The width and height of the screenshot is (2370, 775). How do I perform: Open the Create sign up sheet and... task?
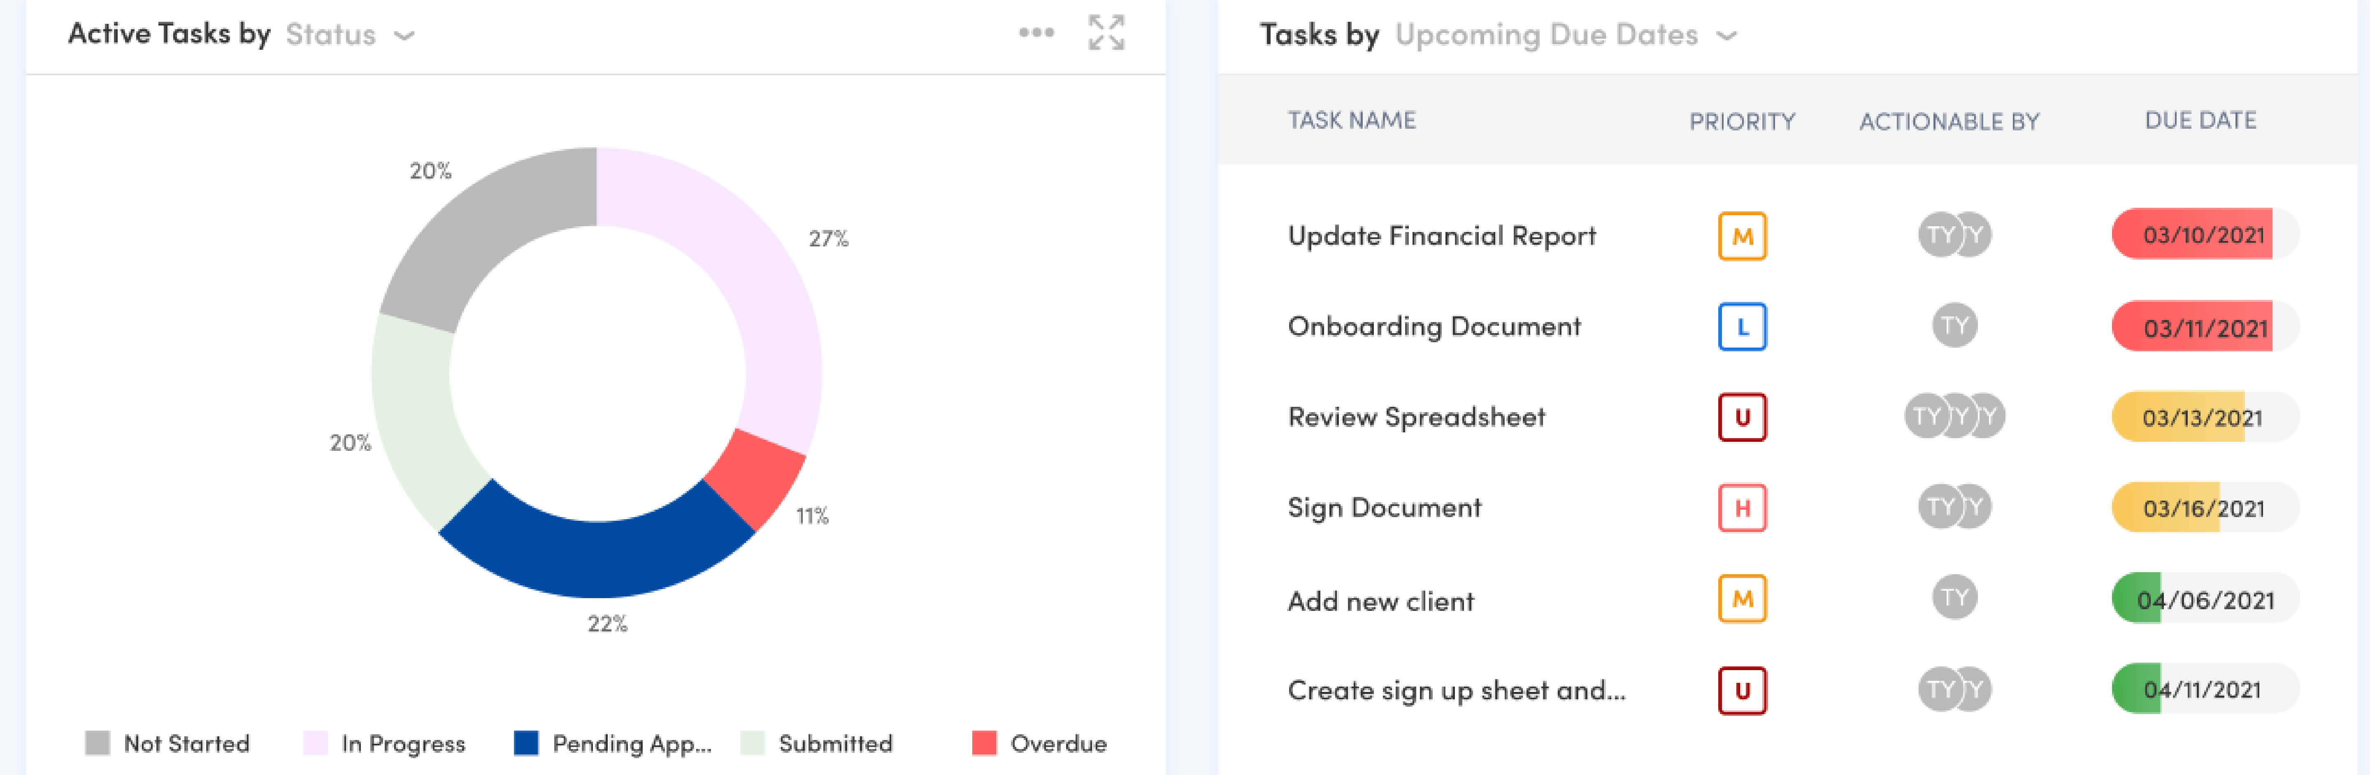coord(1457,690)
